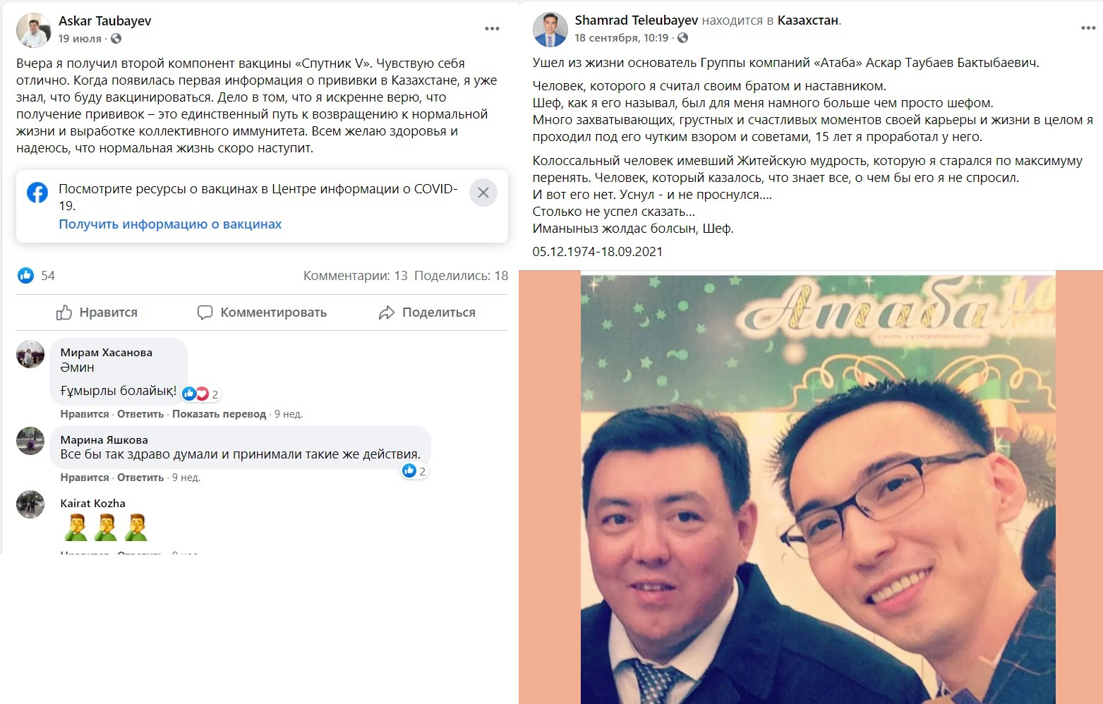Click the Facebook logo in vaccine banner
Image resolution: width=1103 pixels, height=704 pixels.
coord(37,193)
